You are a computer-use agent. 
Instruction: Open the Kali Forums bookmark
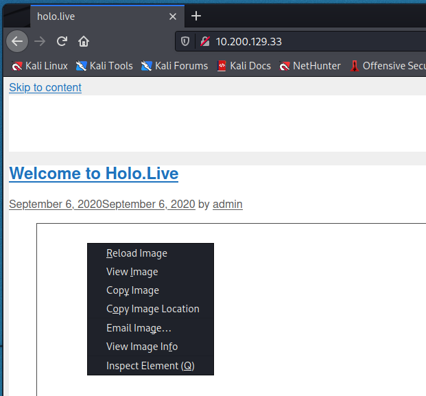pyautogui.click(x=174, y=66)
